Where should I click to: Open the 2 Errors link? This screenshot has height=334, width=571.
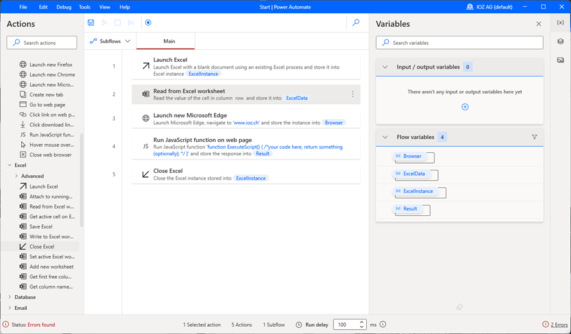[x=559, y=324]
